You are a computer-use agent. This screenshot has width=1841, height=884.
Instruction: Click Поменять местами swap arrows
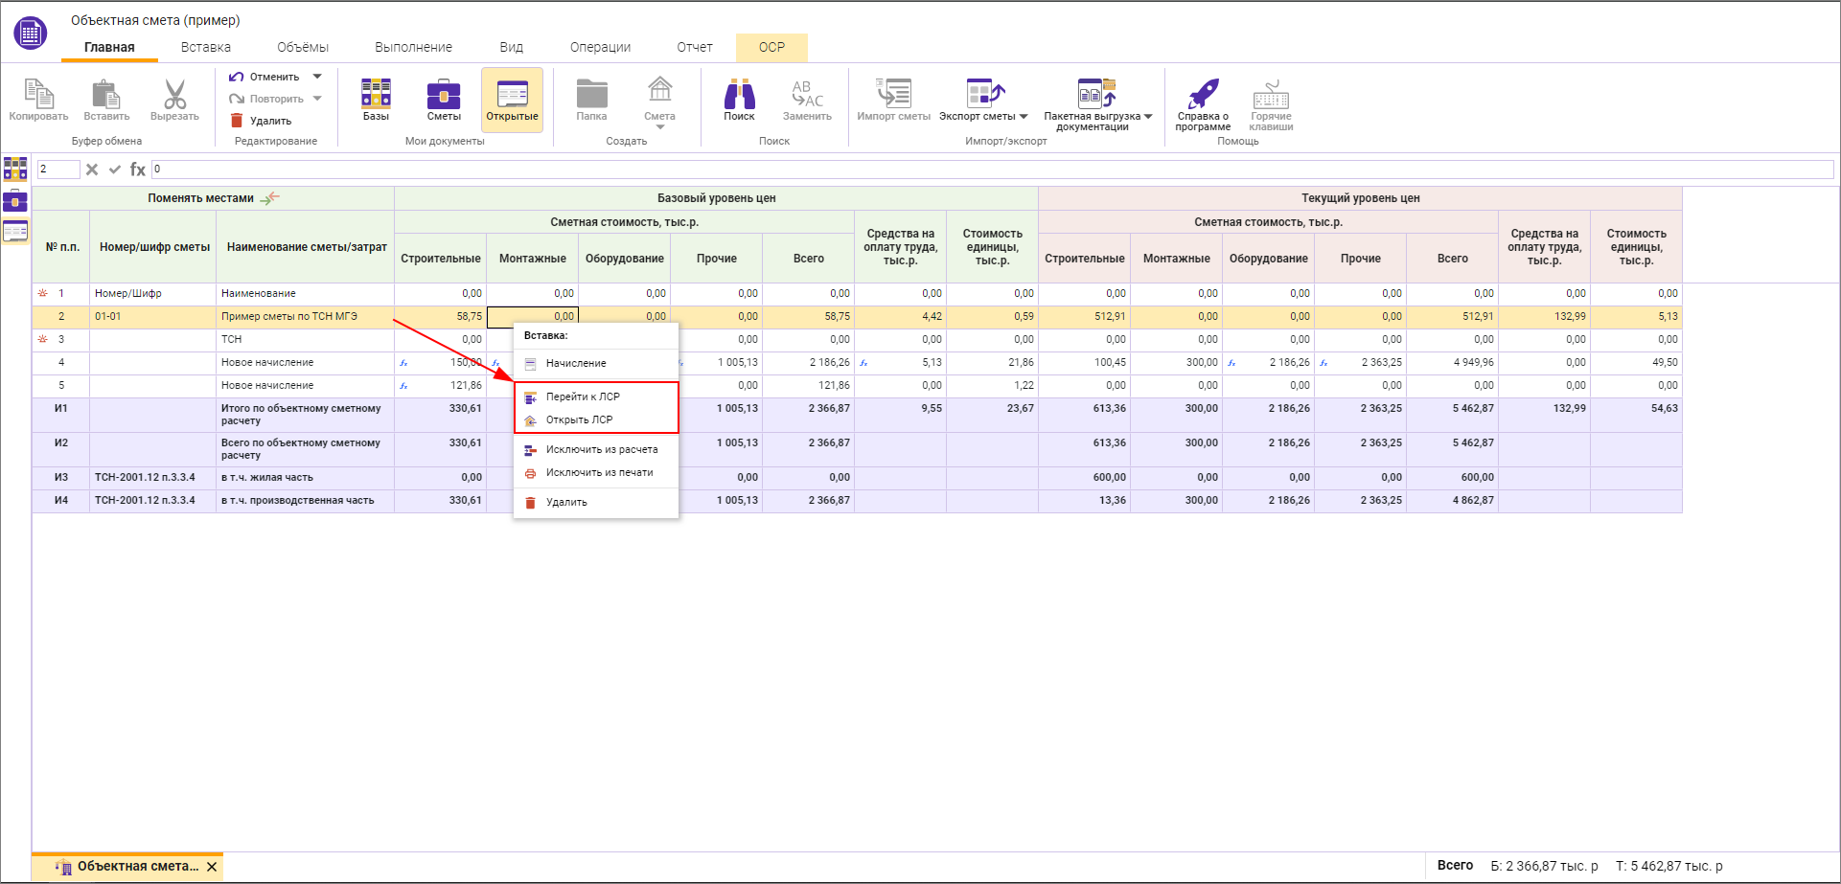[x=270, y=198]
